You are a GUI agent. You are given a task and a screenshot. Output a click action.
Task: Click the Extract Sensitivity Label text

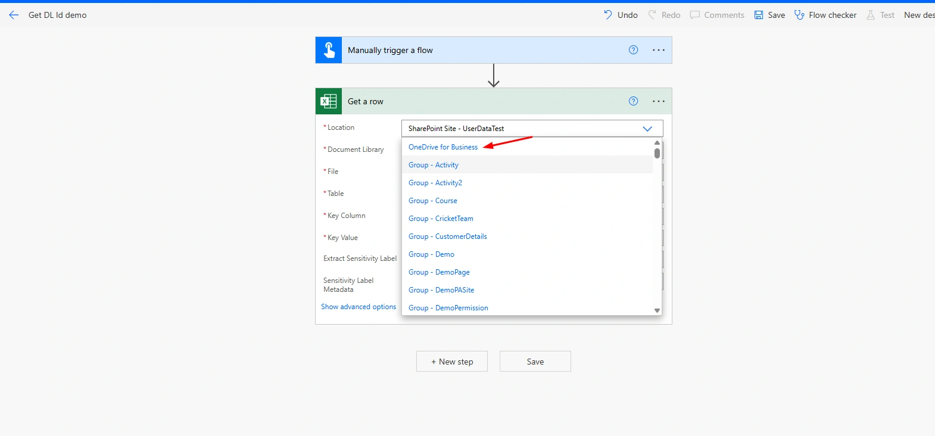(x=360, y=259)
